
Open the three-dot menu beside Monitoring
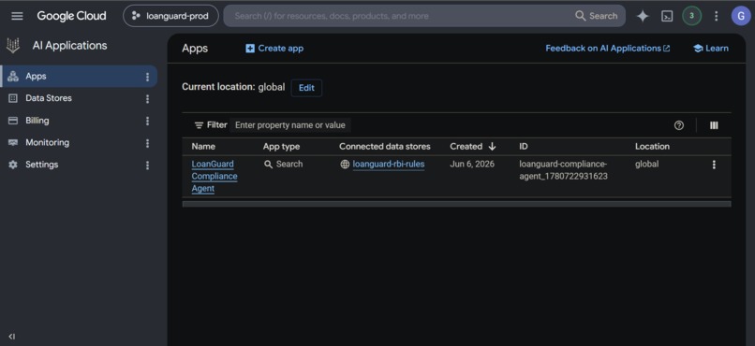click(x=147, y=143)
